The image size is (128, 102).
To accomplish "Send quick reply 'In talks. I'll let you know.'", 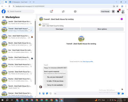I will 55,81.
